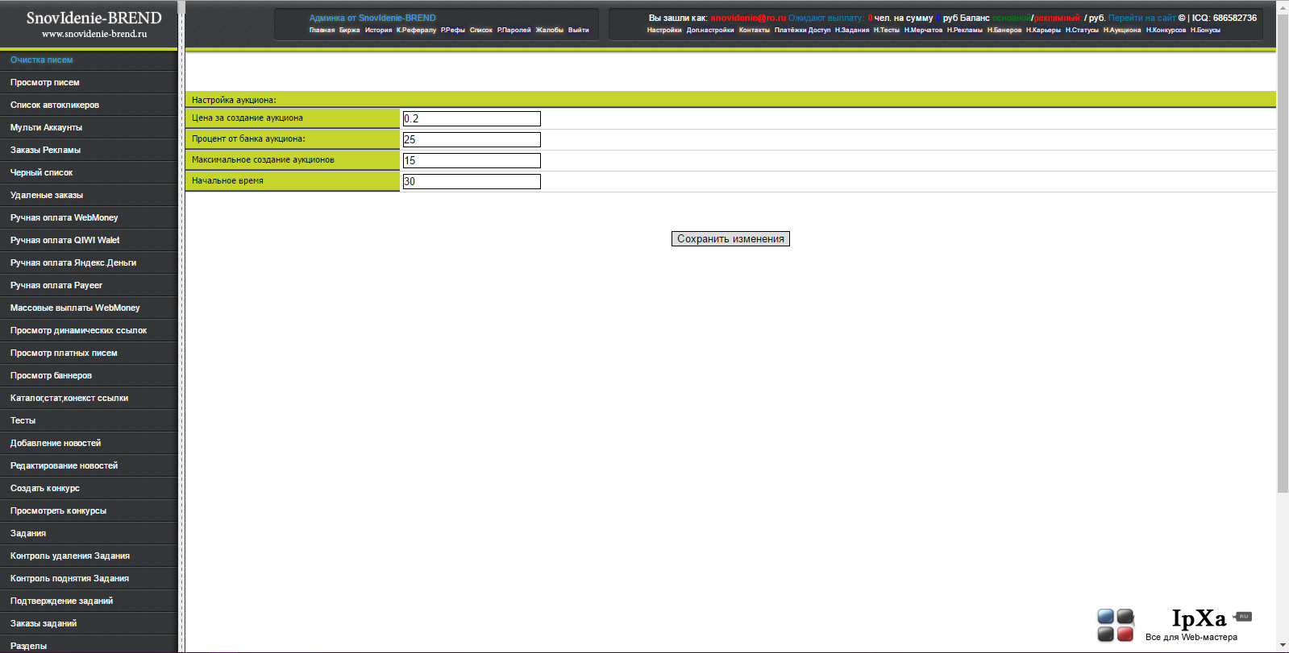This screenshot has width=1289, height=653.
Task: Open the IpXa logo link
Action: (x=1175, y=625)
